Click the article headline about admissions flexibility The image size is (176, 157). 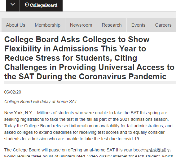[x=89, y=58]
